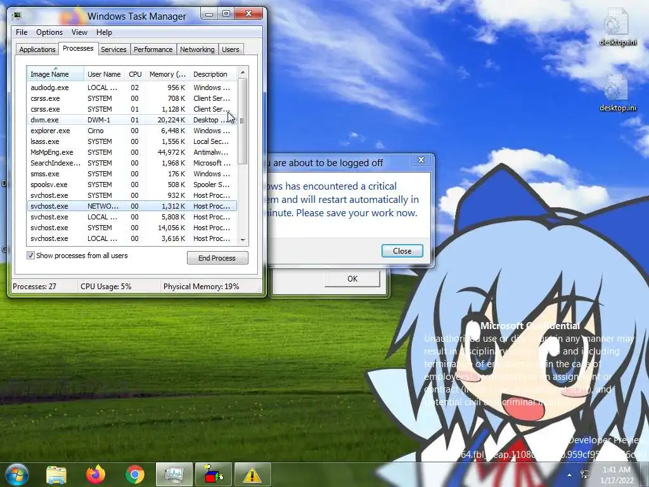Select the Processes tab
This screenshot has height=487, width=649.
(x=78, y=48)
